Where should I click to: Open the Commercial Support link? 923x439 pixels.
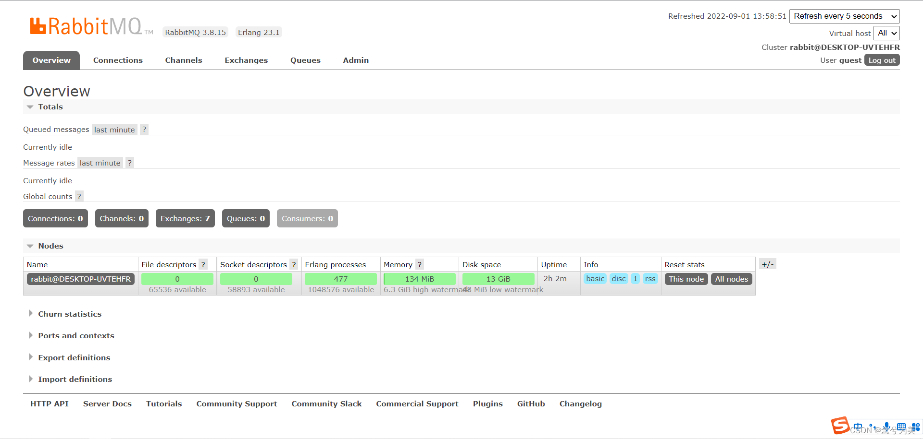417,403
